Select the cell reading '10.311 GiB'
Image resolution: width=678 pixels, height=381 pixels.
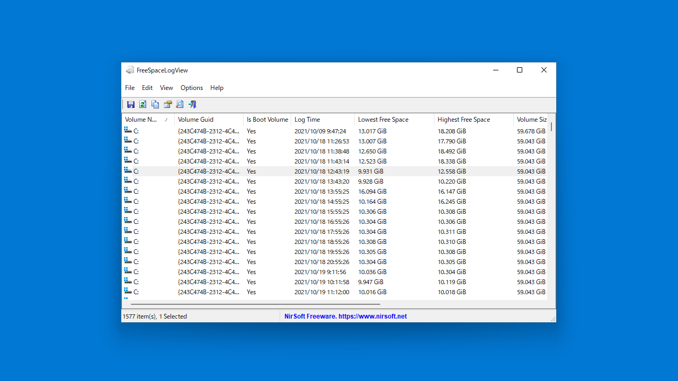click(x=452, y=232)
